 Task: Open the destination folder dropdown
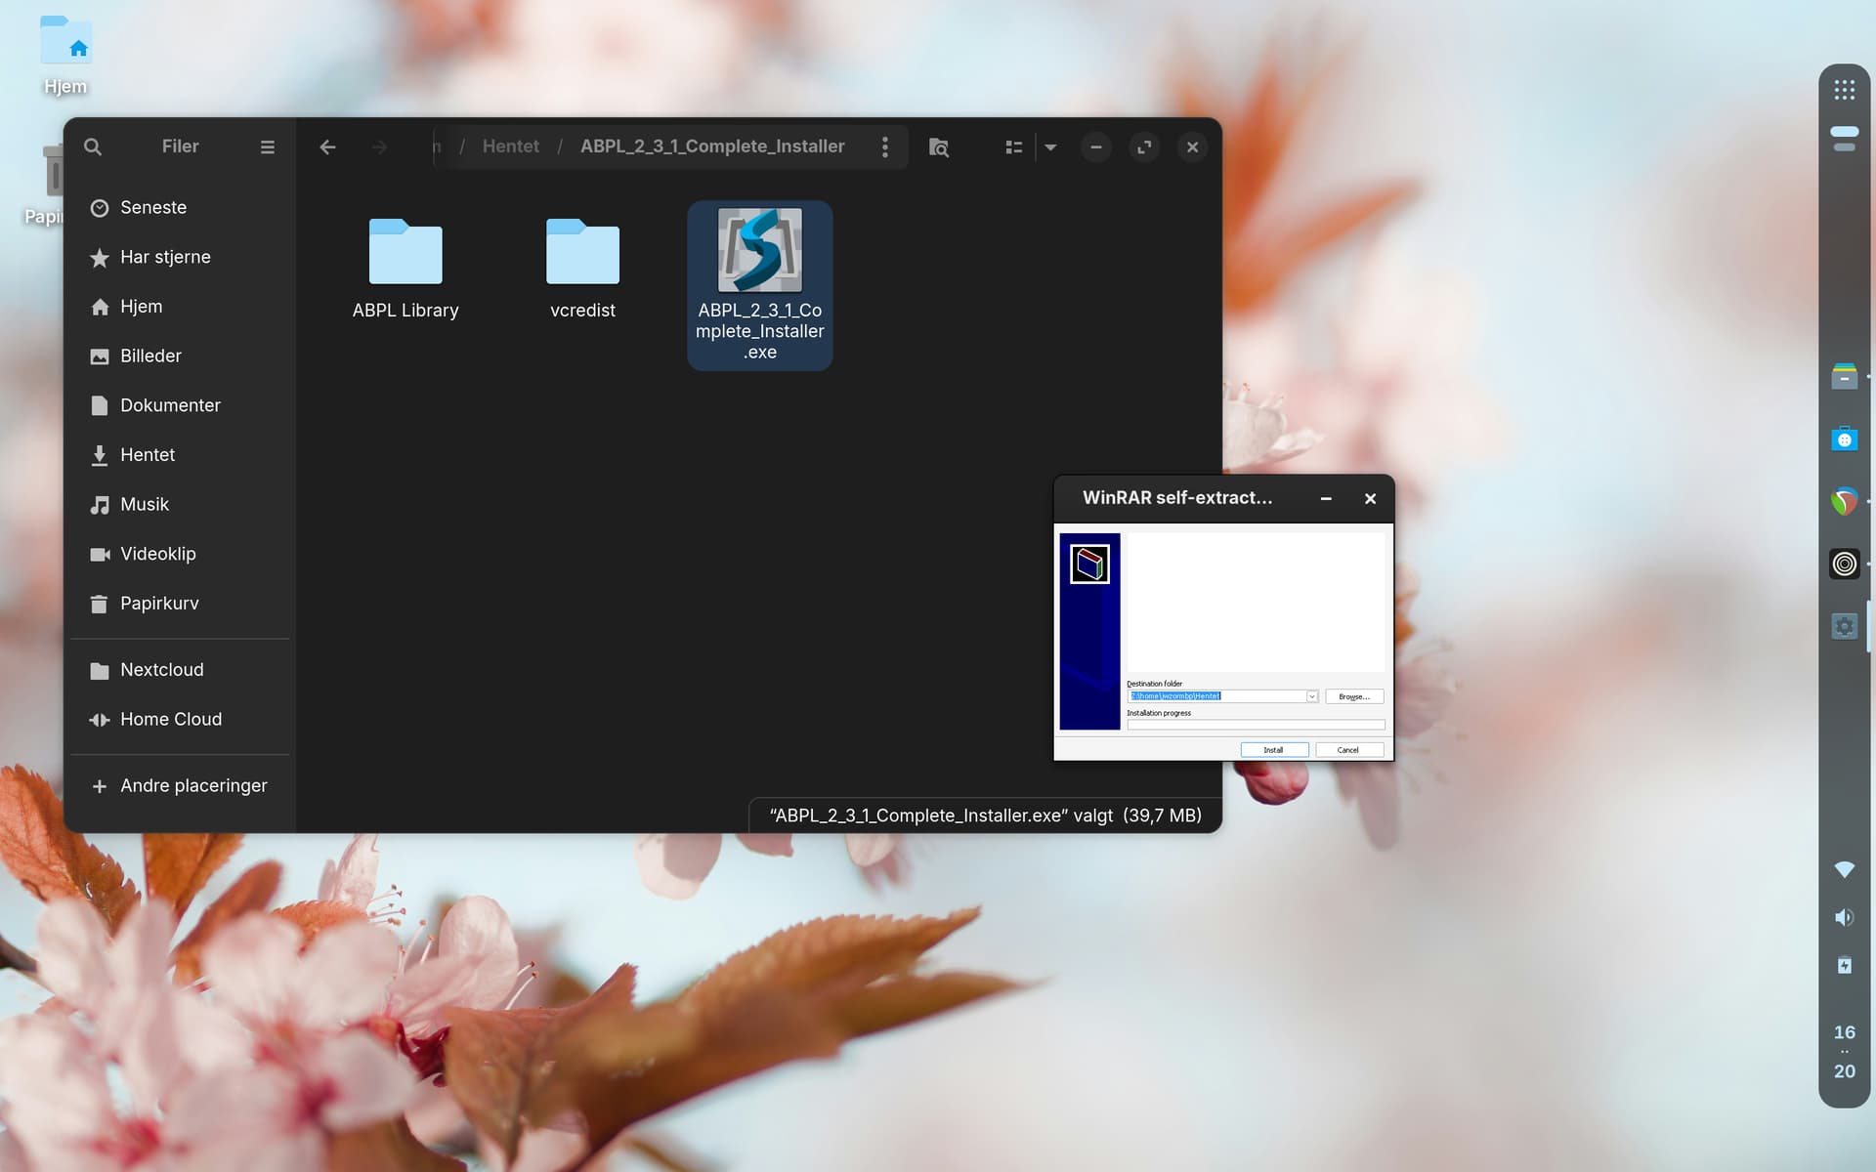(1312, 696)
